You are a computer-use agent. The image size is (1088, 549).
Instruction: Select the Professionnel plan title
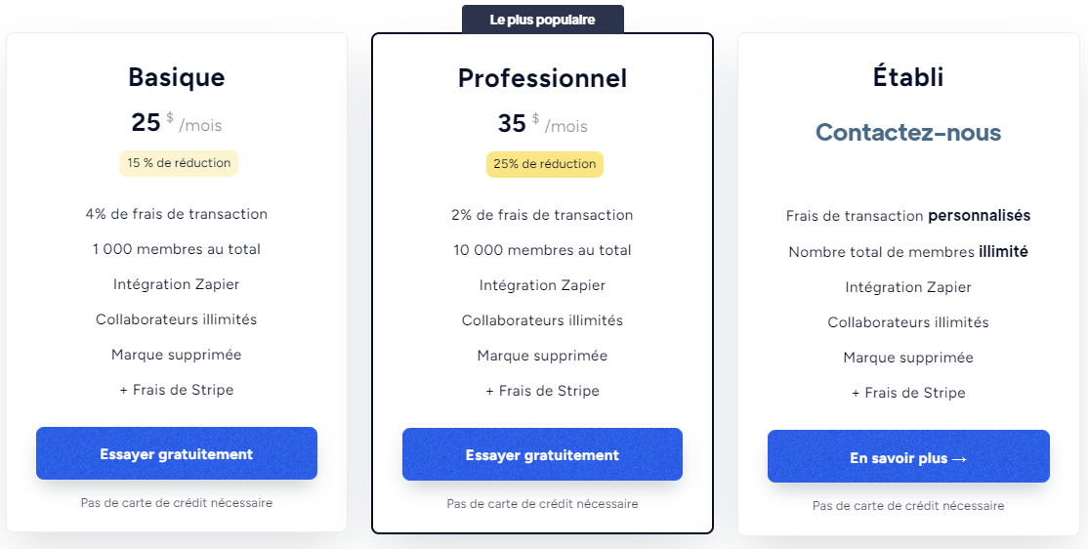point(542,78)
